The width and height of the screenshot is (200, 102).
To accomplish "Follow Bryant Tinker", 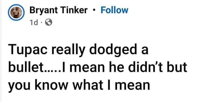I will [114, 10].
